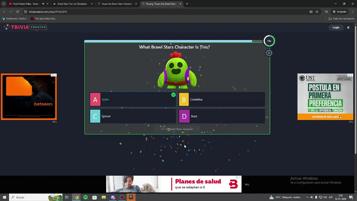The height and width of the screenshot is (201, 357).
Task: Open the notifications center icon
Action: point(351,197)
